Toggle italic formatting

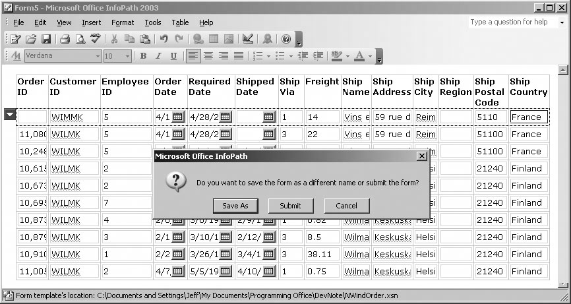coord(158,56)
